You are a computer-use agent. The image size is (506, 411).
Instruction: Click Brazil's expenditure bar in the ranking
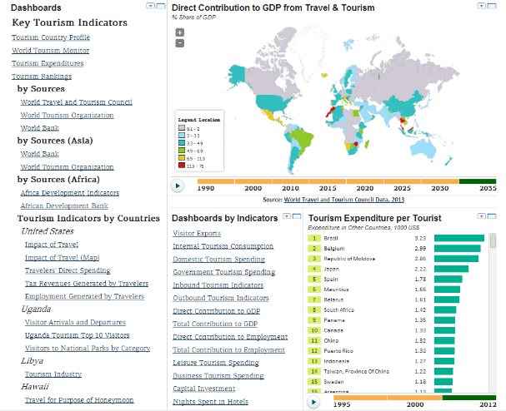458,238
